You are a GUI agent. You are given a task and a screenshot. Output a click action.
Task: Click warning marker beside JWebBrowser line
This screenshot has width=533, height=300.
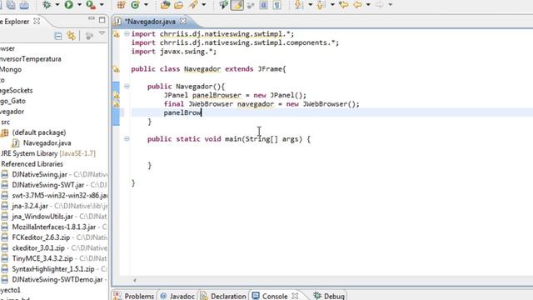(117, 103)
